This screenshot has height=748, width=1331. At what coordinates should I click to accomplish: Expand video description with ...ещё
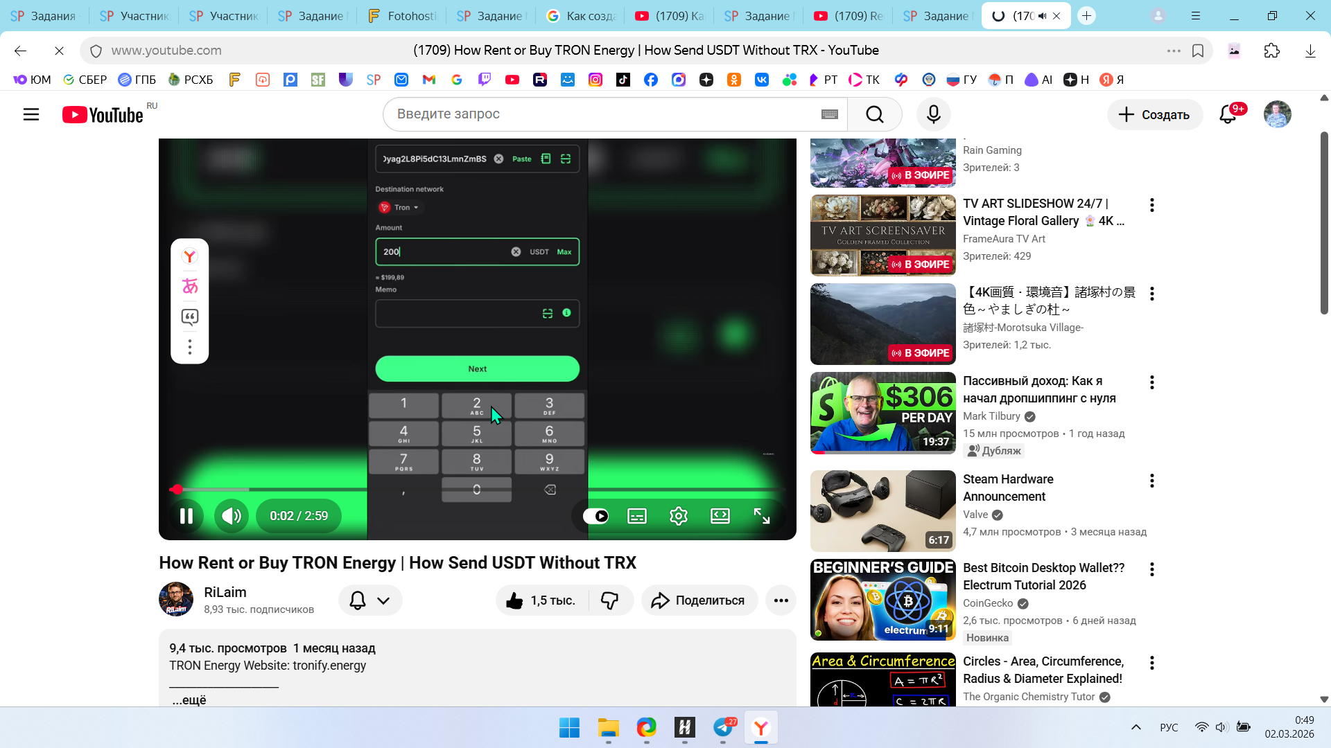pos(189,700)
